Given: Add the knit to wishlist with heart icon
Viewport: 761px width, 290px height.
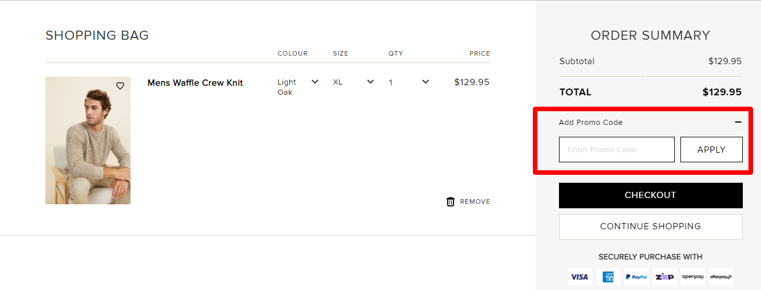Looking at the screenshot, I should pos(120,86).
